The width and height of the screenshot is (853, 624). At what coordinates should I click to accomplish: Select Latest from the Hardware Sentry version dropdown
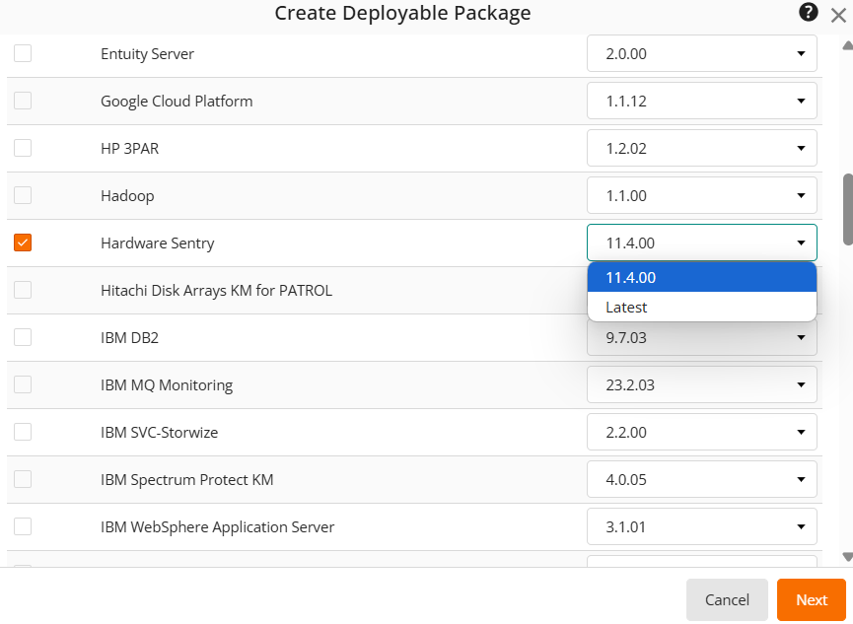[x=701, y=307]
